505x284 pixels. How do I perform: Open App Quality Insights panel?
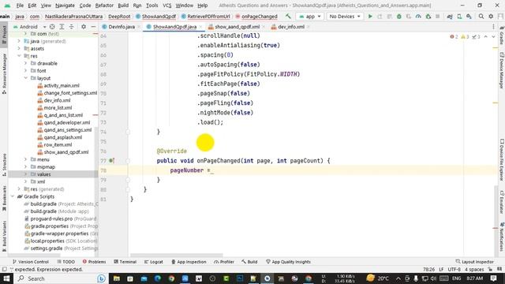coord(288,262)
